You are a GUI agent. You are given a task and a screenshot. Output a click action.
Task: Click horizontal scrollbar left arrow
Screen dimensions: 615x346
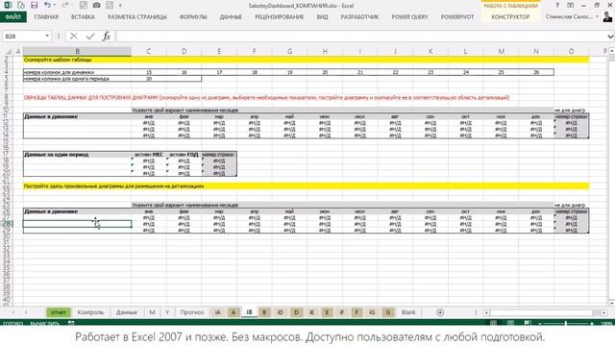(486, 312)
